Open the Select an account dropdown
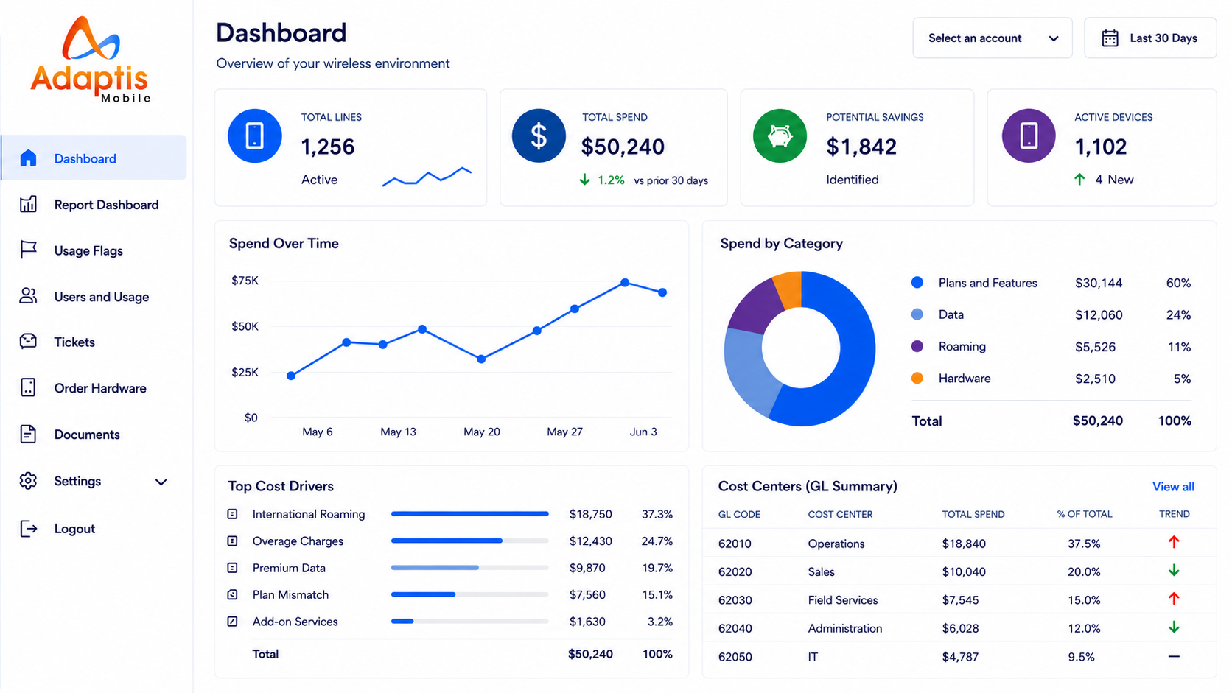This screenshot has width=1232, height=693. click(992, 38)
